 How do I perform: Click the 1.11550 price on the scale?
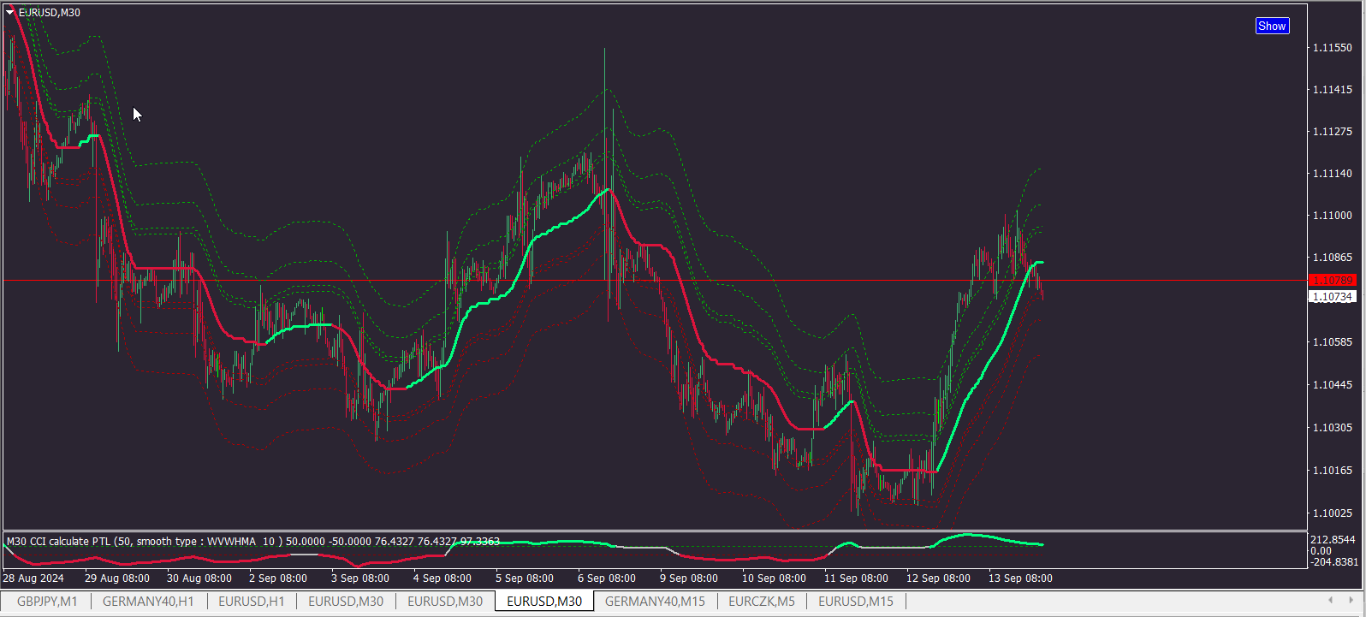(x=1333, y=48)
